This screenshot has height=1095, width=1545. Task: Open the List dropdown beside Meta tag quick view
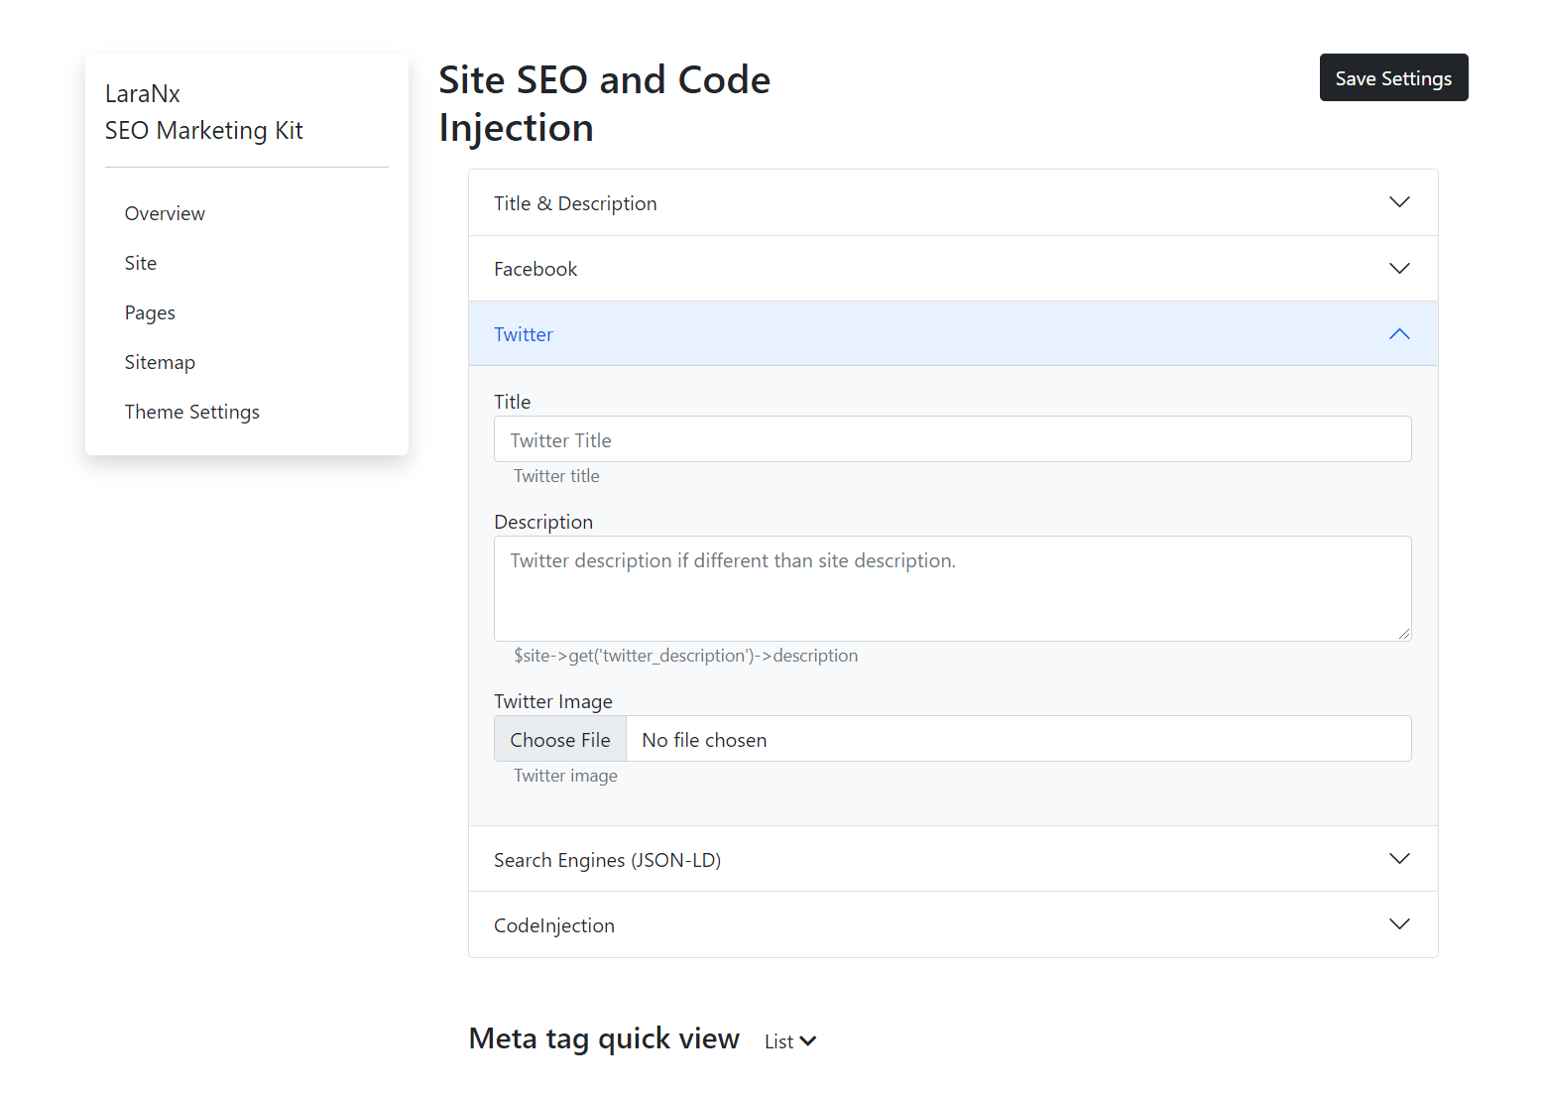pyautogui.click(x=788, y=1040)
